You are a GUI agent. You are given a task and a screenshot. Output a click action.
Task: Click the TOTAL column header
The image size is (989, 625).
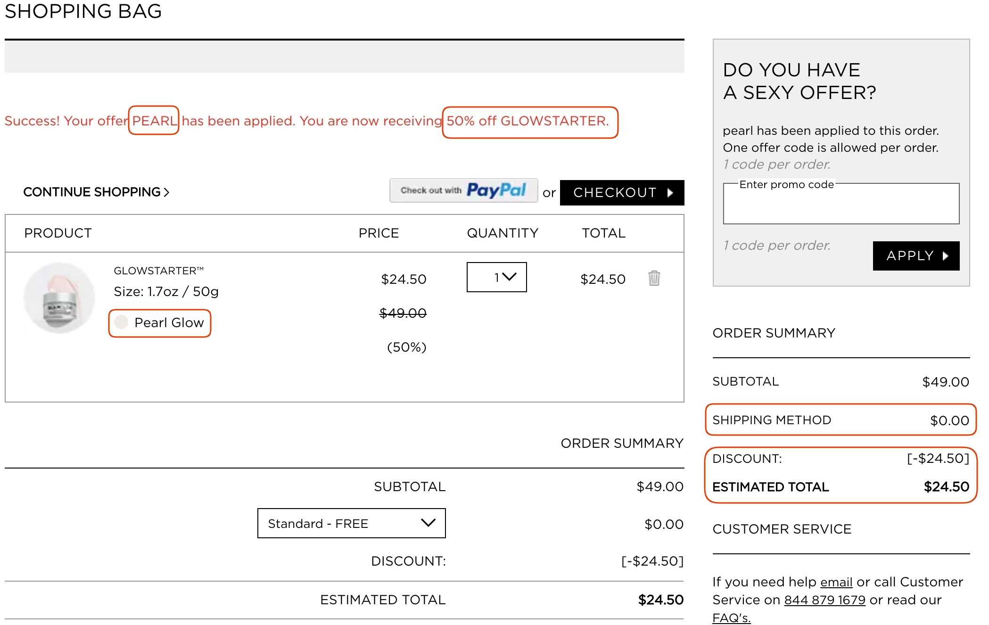603,233
